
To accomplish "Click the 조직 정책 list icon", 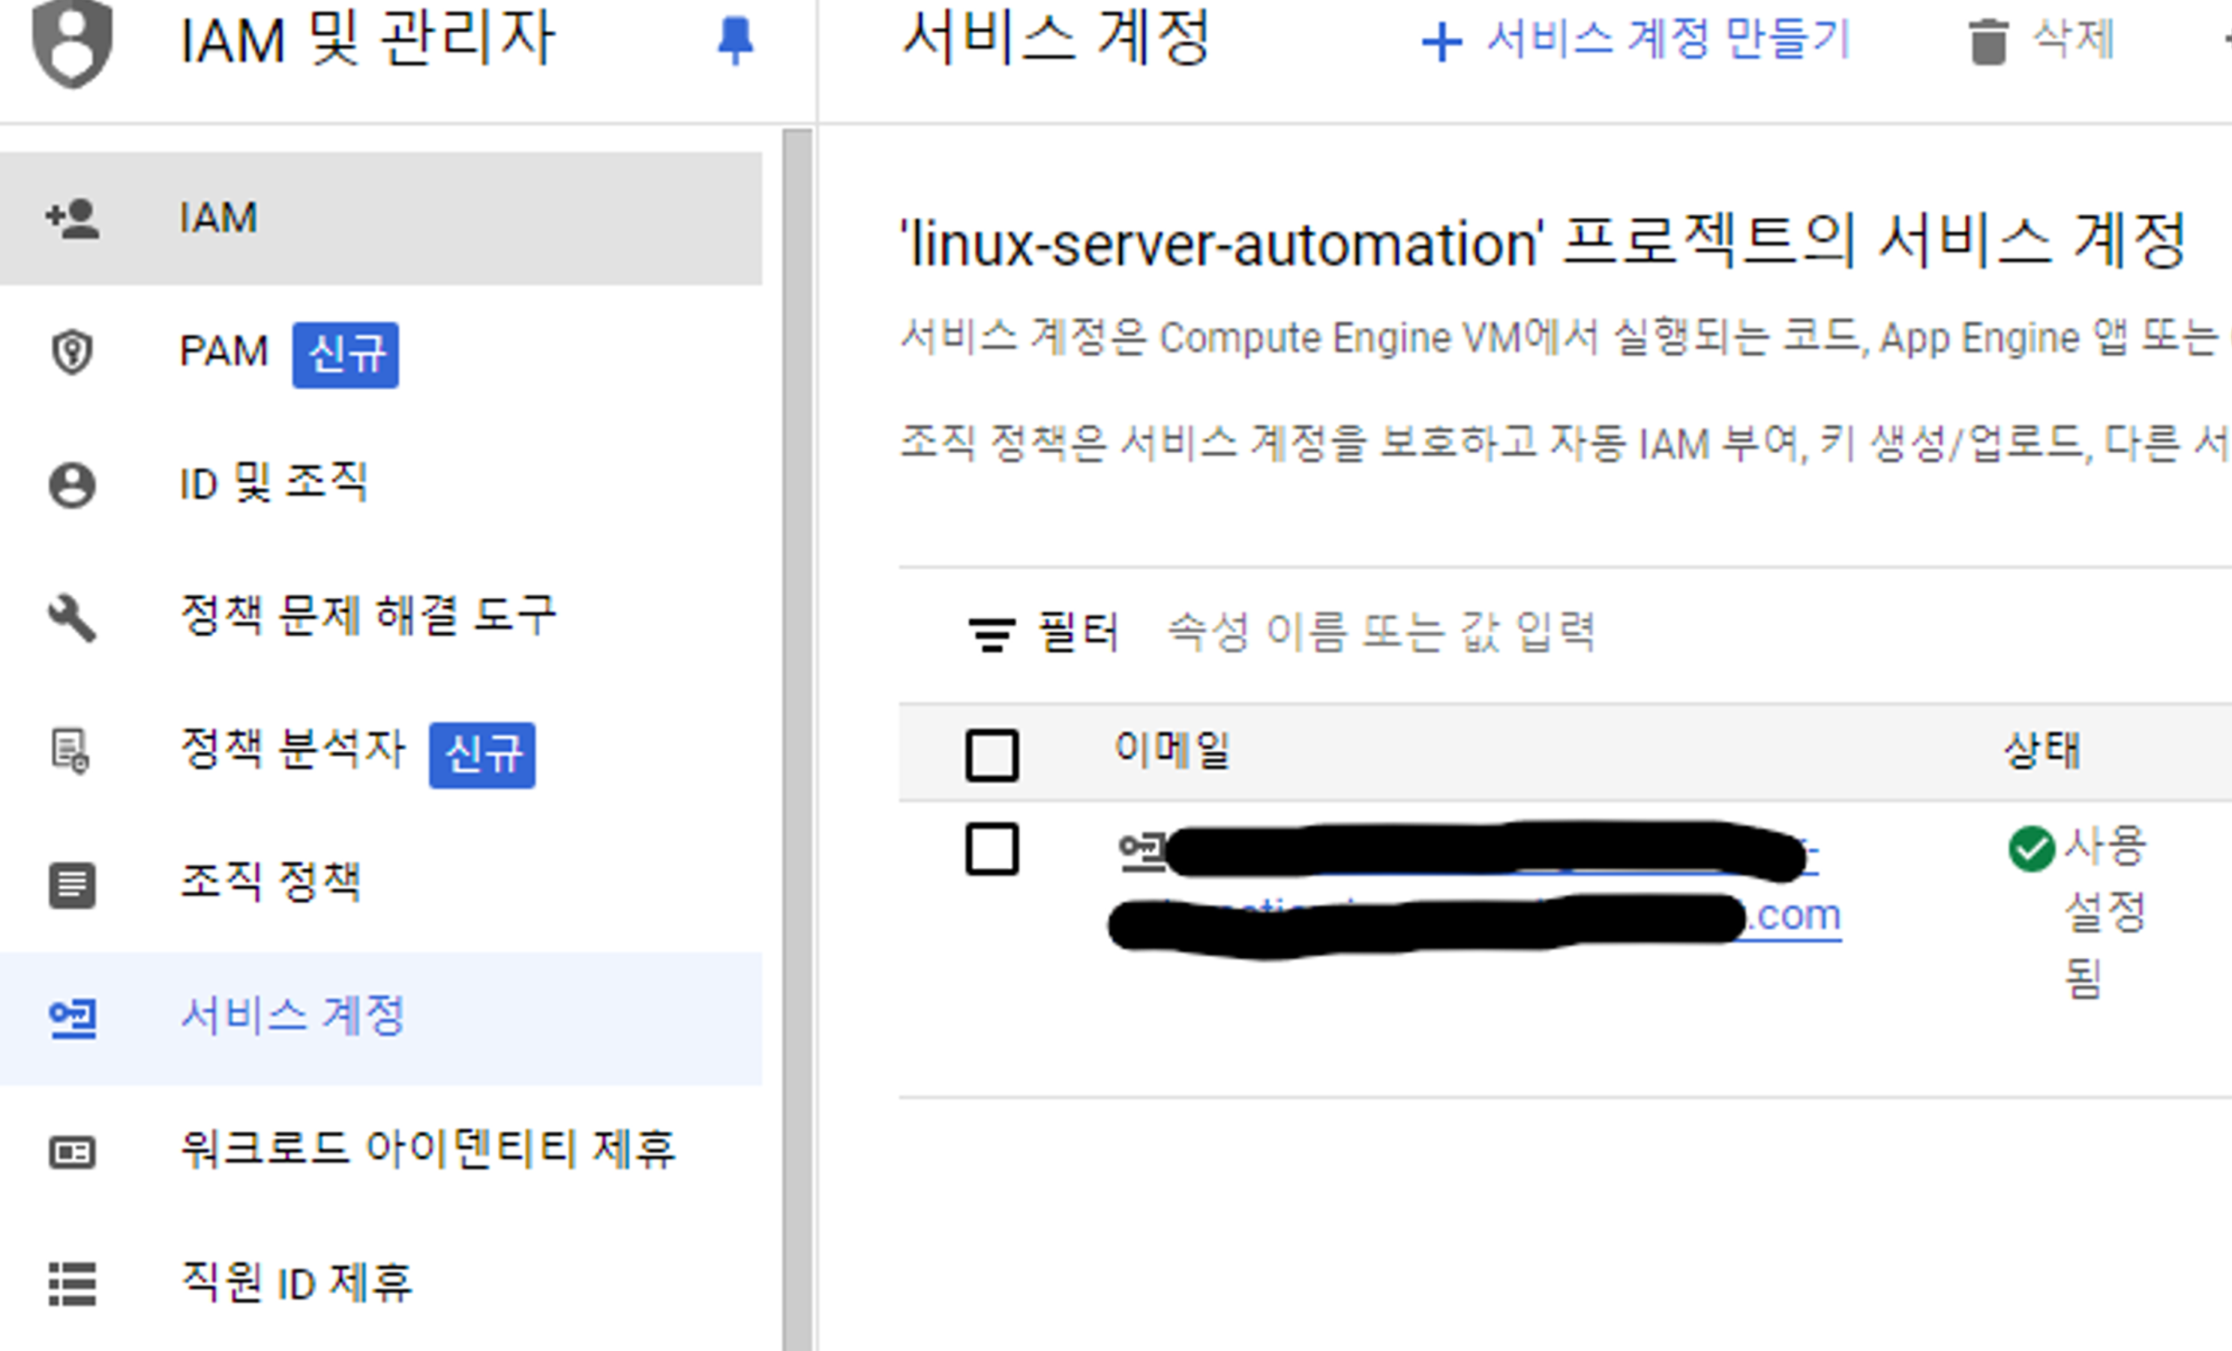I will tap(71, 885).
